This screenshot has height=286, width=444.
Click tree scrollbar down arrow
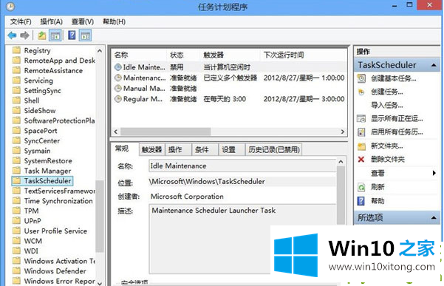[x=100, y=283]
